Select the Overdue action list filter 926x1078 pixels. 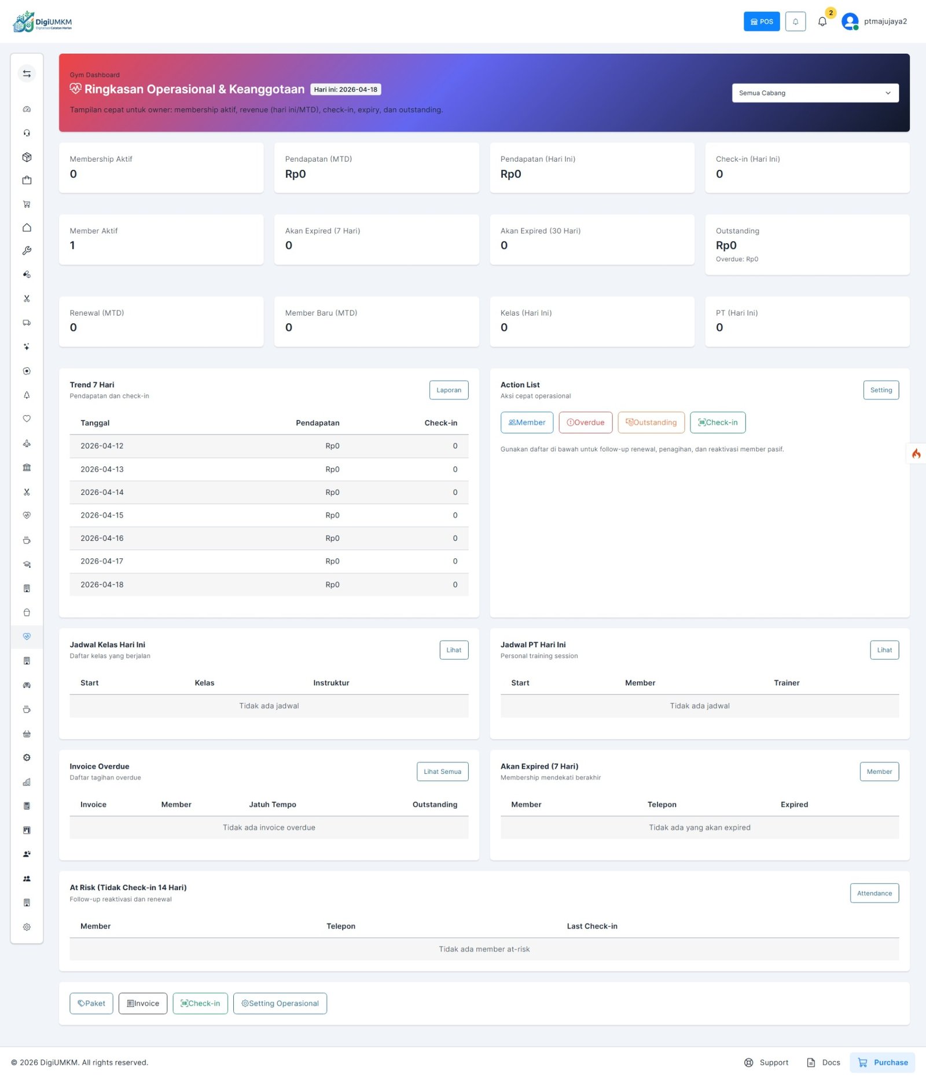585,422
